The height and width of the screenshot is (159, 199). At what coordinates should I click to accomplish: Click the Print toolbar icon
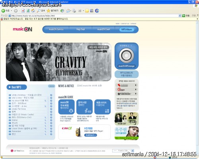click(74, 11)
